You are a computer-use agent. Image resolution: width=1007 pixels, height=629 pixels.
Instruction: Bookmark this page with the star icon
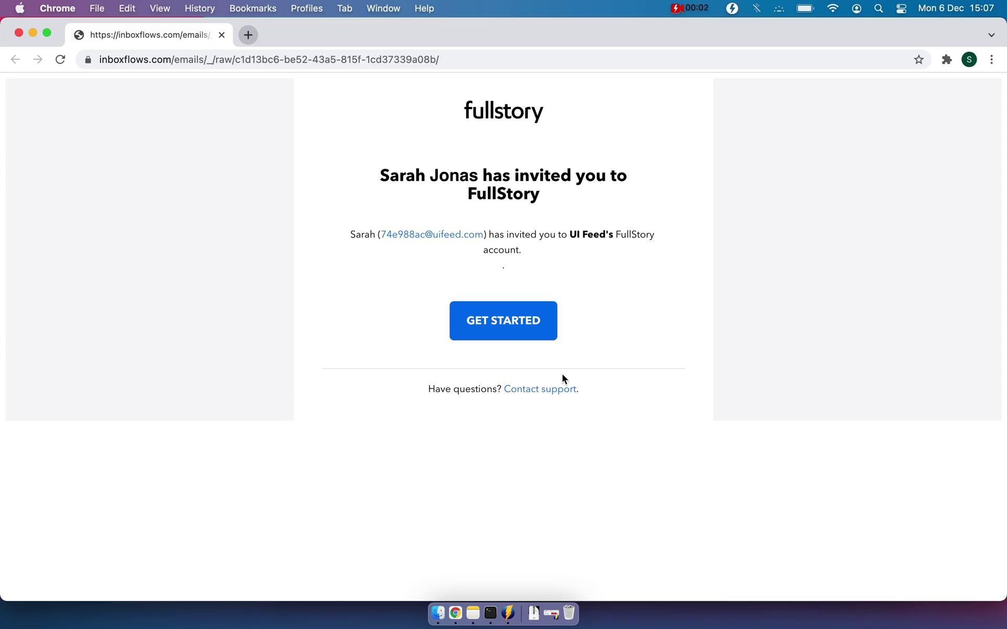point(918,60)
